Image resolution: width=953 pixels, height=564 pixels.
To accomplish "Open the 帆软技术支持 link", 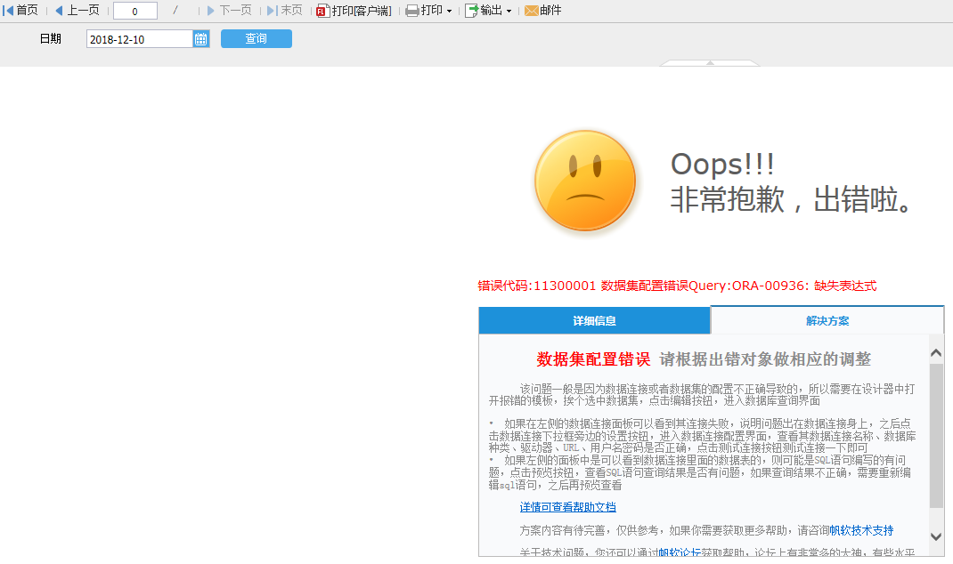I will click(860, 530).
